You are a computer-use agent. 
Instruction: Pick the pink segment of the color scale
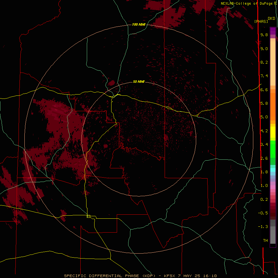273,187
